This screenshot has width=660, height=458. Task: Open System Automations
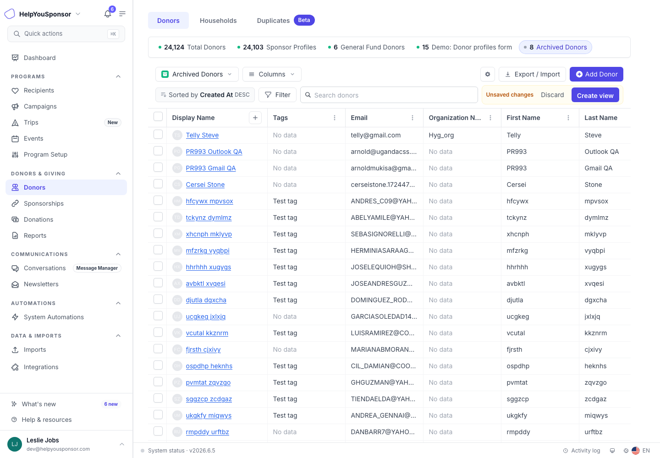(x=66, y=317)
